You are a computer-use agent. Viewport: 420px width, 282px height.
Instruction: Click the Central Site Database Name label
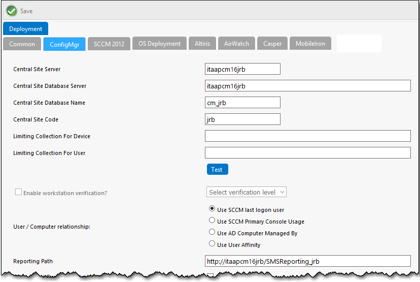point(49,103)
